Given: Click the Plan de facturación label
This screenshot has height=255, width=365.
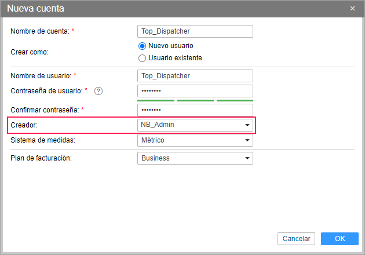Looking at the screenshot, I should tap(41, 158).
